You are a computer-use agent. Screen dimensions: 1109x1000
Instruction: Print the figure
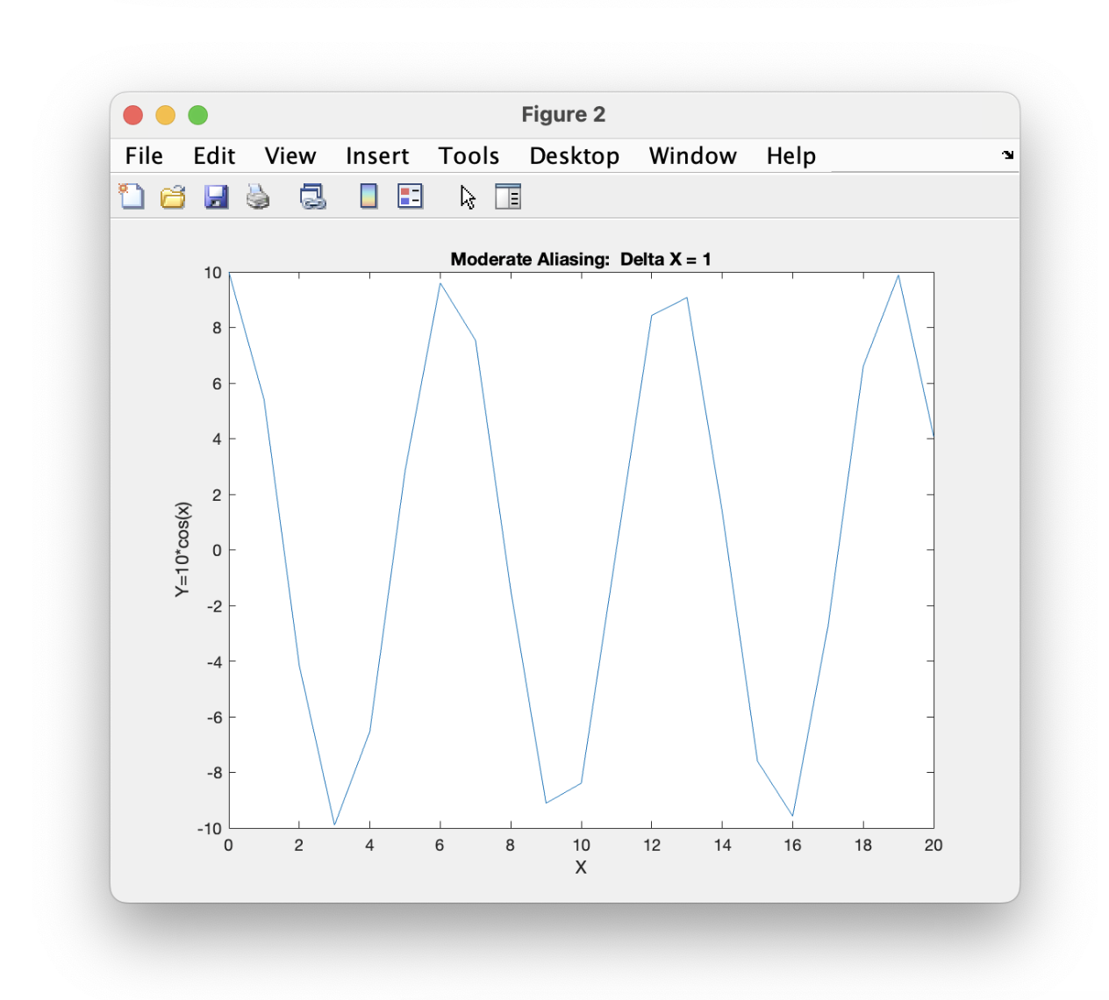click(x=258, y=196)
